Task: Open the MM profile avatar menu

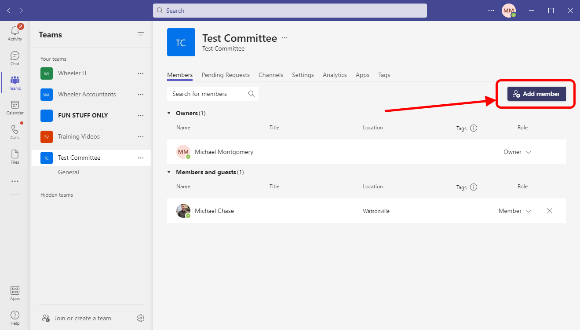Action: [x=509, y=11]
